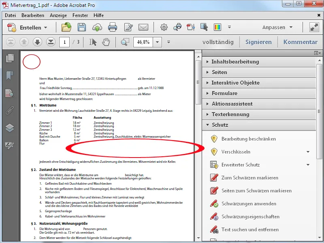Open the page thumbnails sidebar panel
The image size is (324, 243).
pos(10,58)
